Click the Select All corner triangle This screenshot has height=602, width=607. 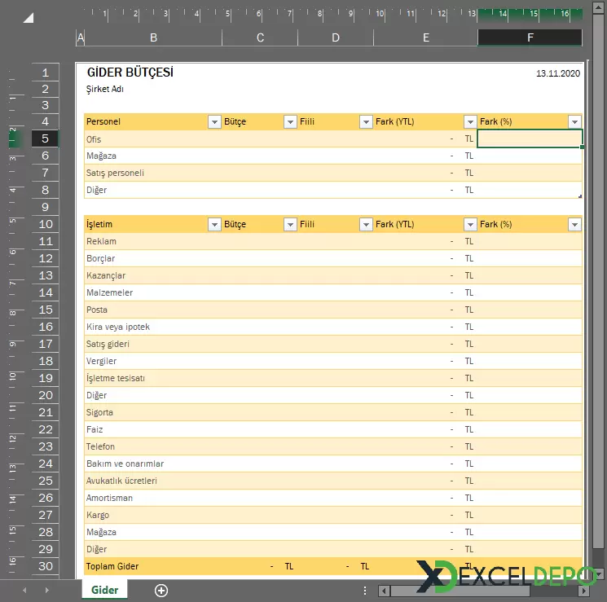click(x=28, y=18)
